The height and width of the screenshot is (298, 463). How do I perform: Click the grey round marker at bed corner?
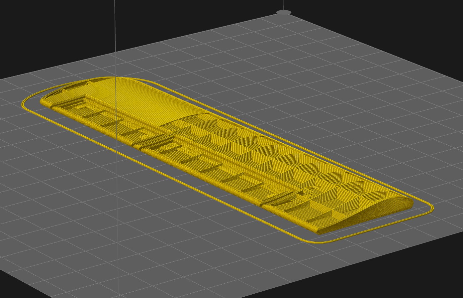tap(284, 12)
